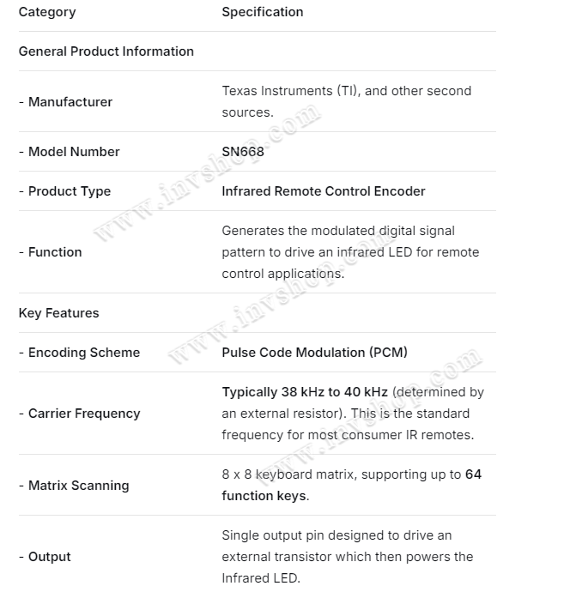Click the Encoding Scheme row label

(79, 353)
